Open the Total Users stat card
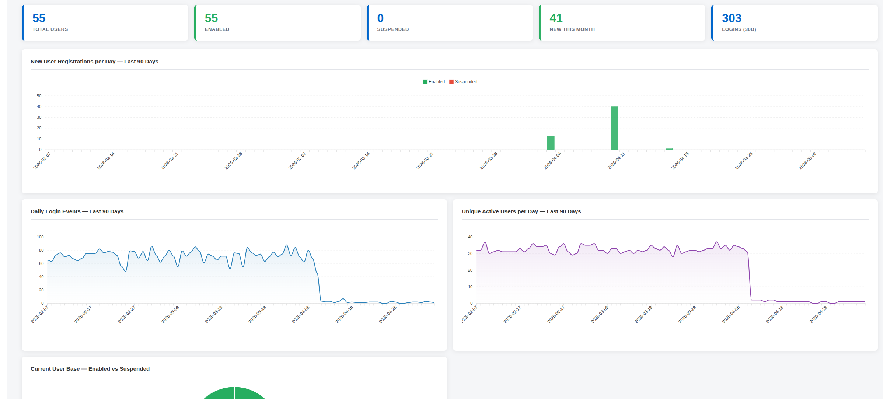Screen dimensions: 883x399 click(105, 22)
